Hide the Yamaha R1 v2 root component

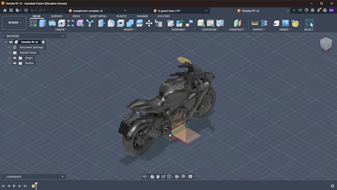tap(11, 42)
